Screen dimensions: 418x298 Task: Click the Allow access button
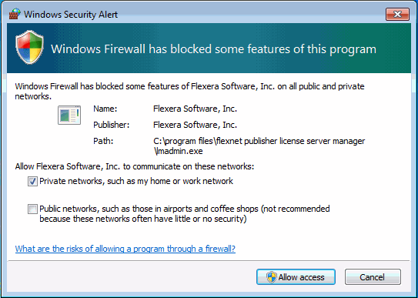tap(296, 277)
